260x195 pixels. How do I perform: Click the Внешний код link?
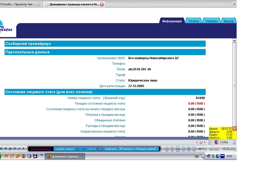114,98
